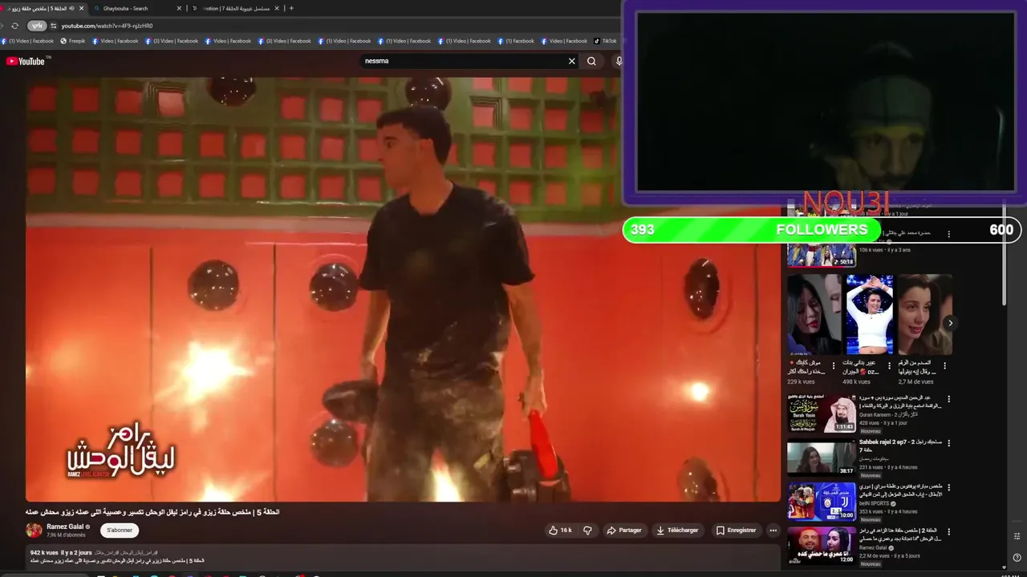Reload the page with the browser refresh icon

[x=14, y=26]
